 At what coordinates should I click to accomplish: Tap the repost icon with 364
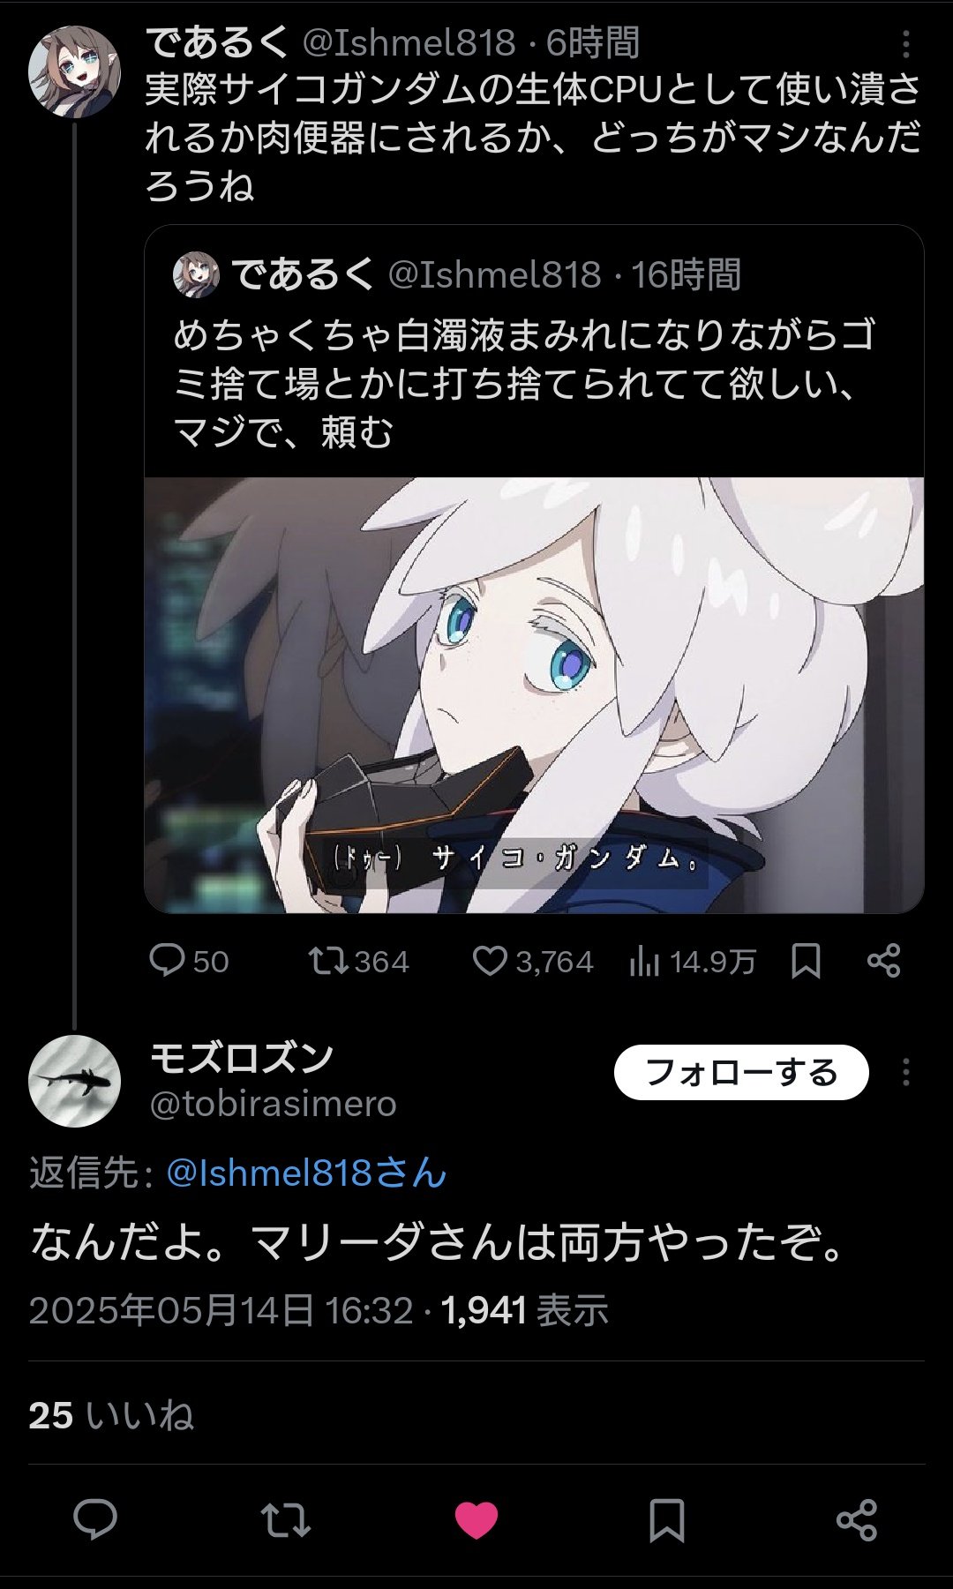pyautogui.click(x=328, y=960)
